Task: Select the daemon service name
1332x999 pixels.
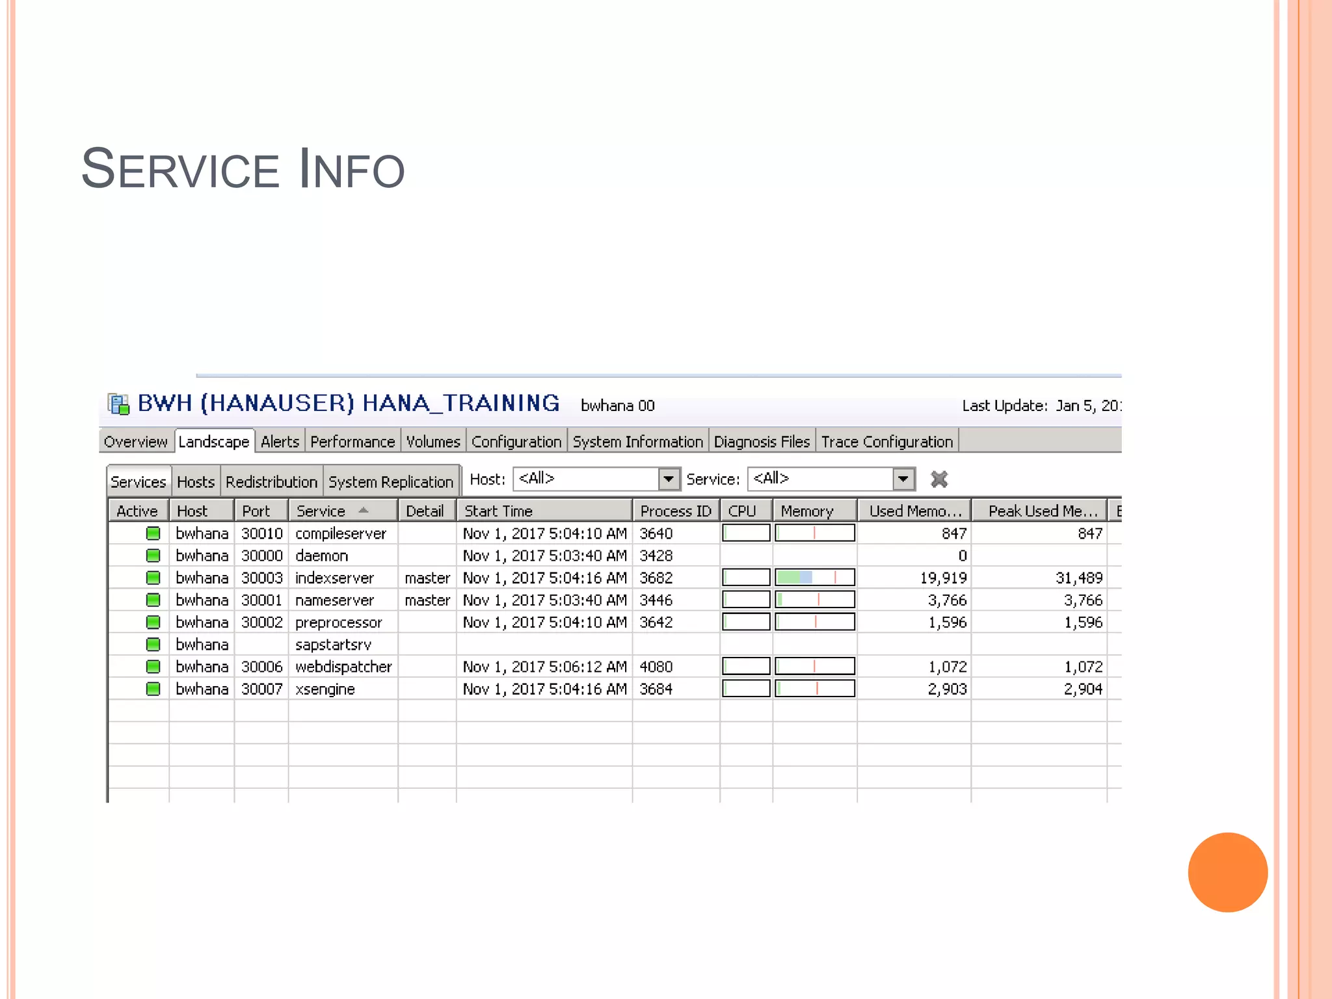Action: (x=321, y=556)
